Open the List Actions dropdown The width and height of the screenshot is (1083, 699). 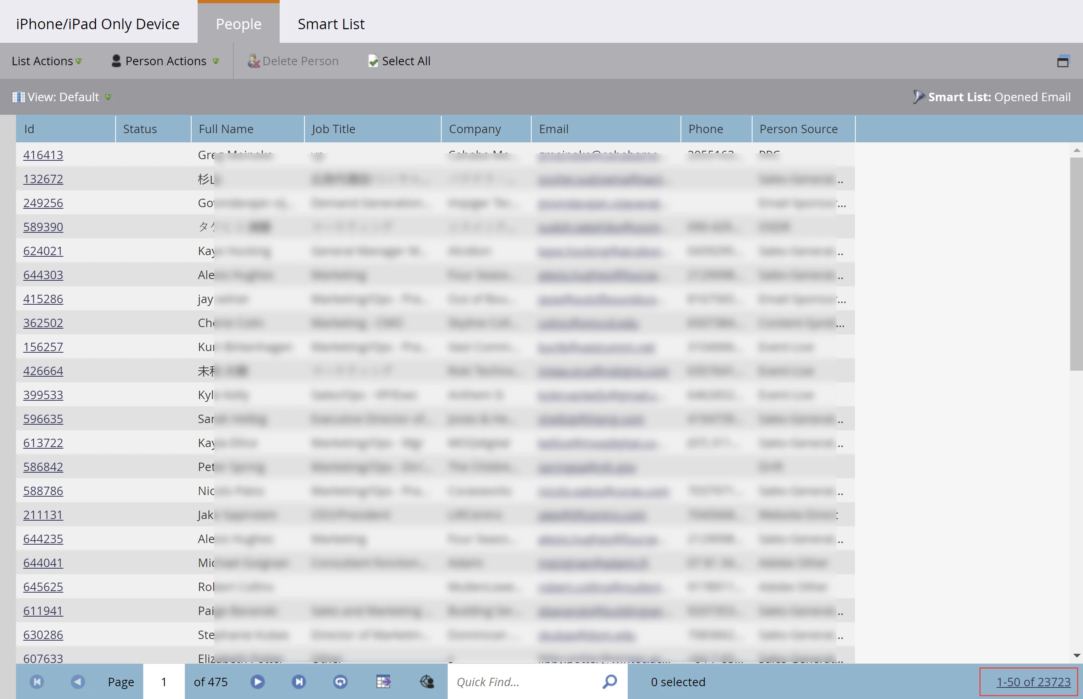pos(46,61)
